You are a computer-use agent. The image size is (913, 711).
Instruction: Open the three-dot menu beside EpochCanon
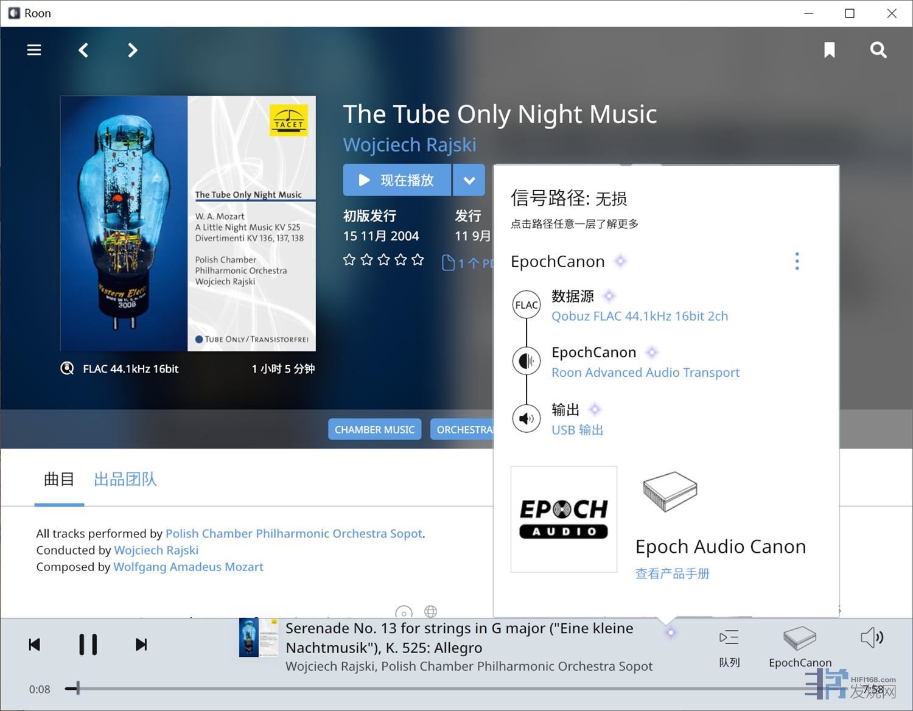(797, 261)
